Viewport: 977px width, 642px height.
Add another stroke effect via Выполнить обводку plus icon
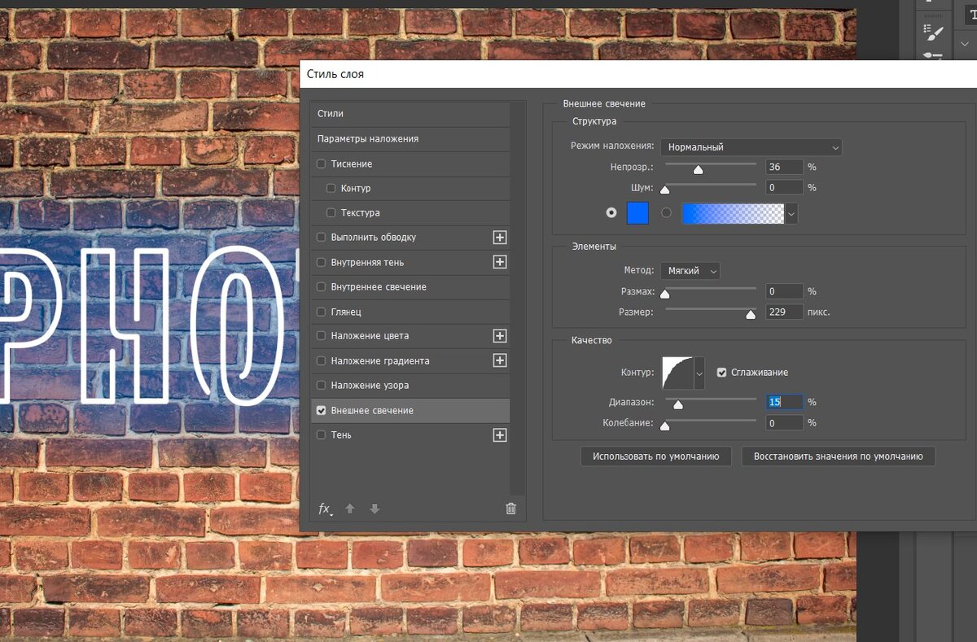(500, 238)
